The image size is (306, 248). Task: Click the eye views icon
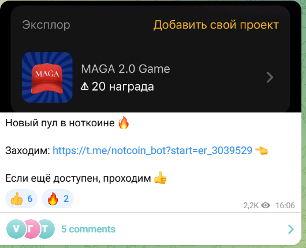(266, 205)
